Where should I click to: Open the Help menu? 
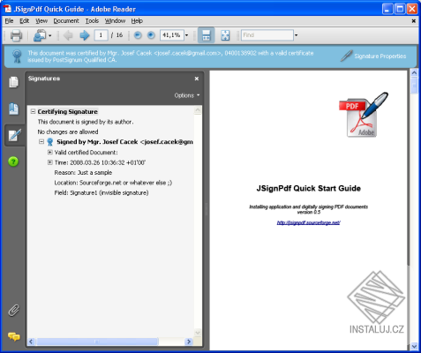tap(137, 21)
